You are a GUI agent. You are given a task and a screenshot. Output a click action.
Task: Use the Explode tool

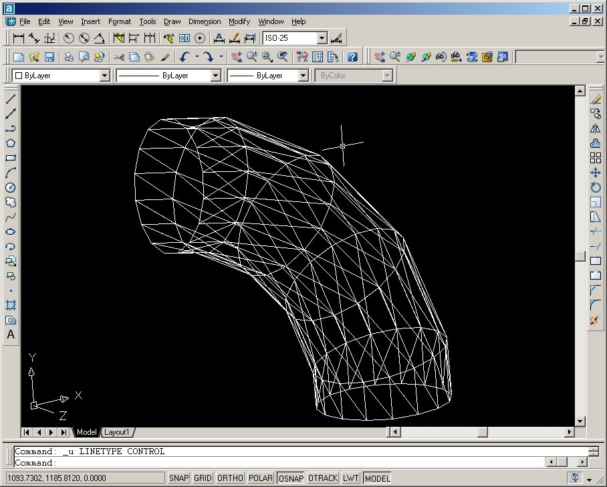(x=596, y=320)
